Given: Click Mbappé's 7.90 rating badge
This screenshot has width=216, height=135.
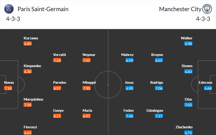Looking at the screenshot, I should coord(87,88).
